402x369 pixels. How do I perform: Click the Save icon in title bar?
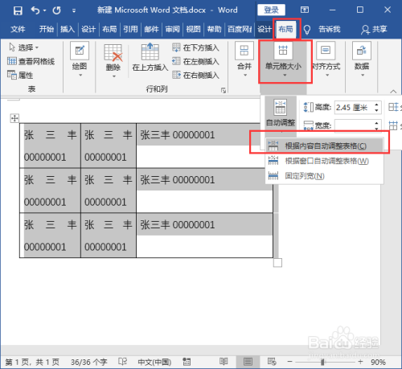click(x=18, y=10)
